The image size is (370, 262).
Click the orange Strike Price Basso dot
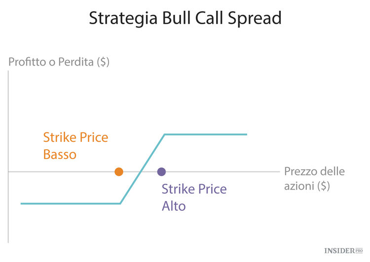pyautogui.click(x=118, y=171)
